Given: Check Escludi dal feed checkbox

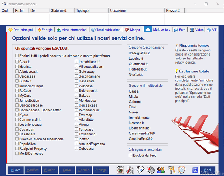Looking at the screenshot, I should pos(131,155).
